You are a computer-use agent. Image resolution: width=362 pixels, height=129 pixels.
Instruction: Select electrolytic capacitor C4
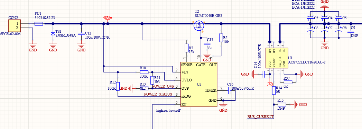pyautogui.click(x=324, y=18)
